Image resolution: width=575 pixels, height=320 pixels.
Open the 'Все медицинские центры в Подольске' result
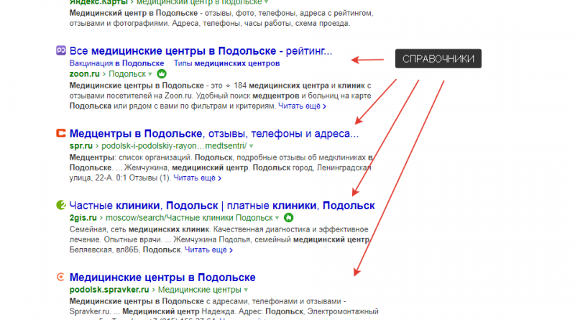coord(200,51)
